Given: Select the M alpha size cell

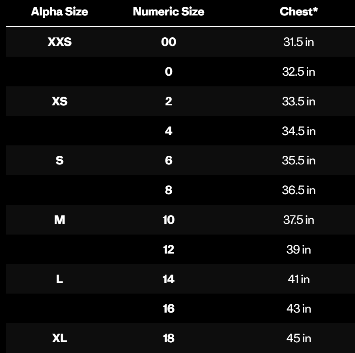Looking at the screenshot, I should coord(59,220).
